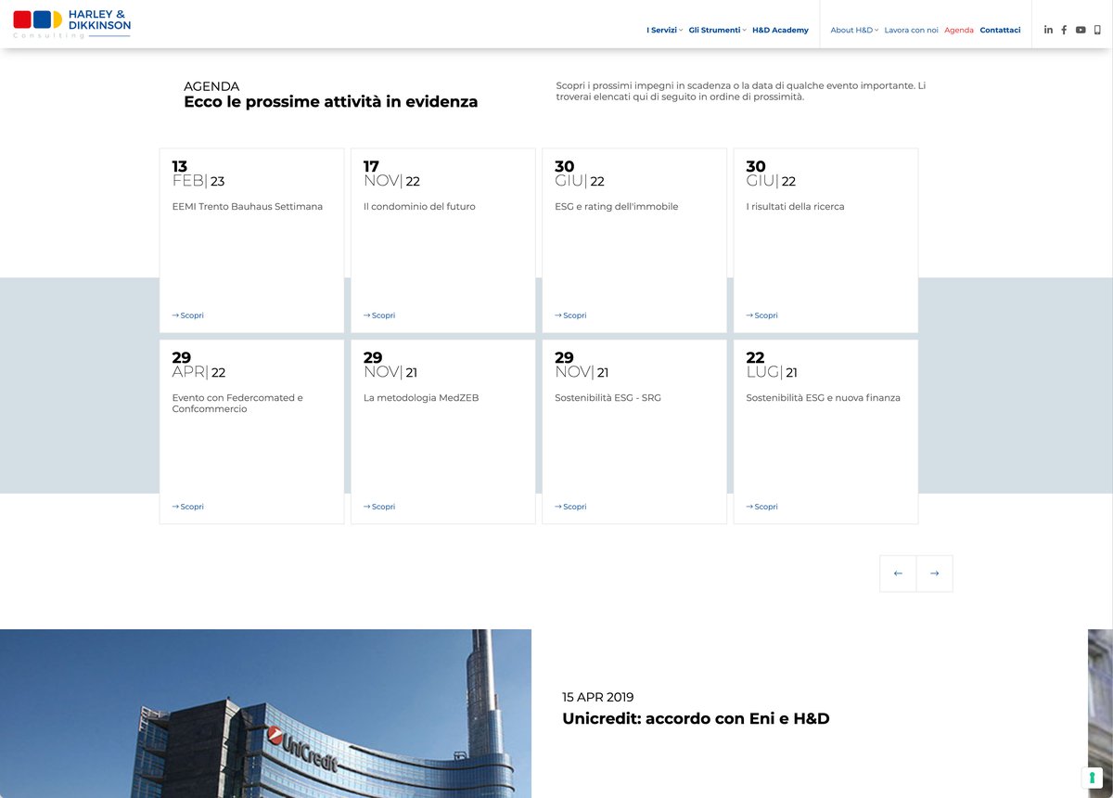Select the La metodologia MedZEB title
This screenshot has height=798, width=1113.
coord(421,398)
